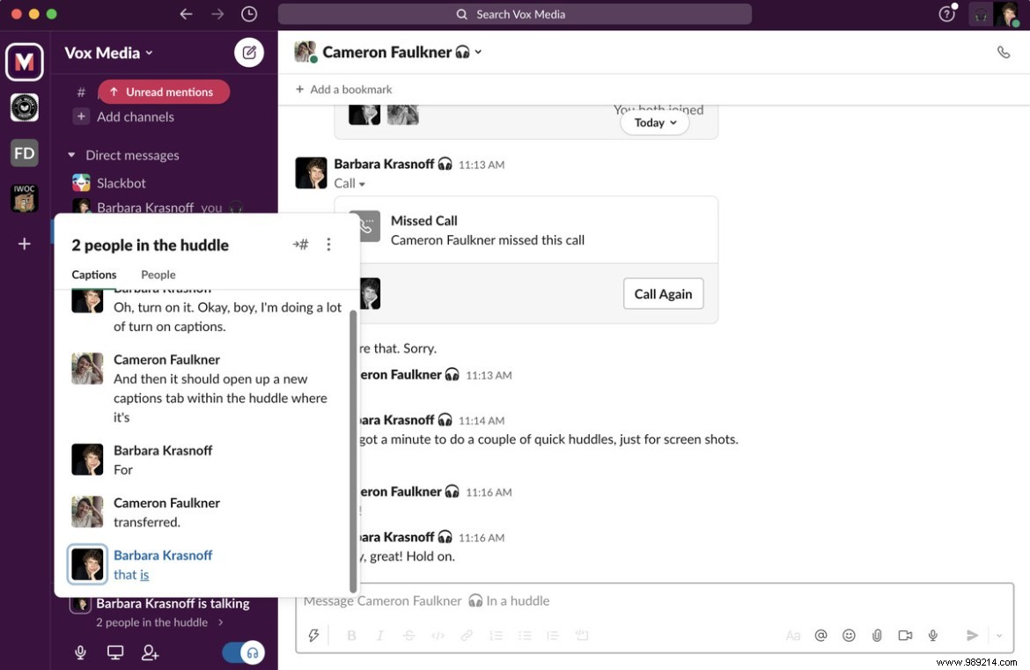Click the Call Again button
Screen dimensions: 1030x670
click(663, 293)
